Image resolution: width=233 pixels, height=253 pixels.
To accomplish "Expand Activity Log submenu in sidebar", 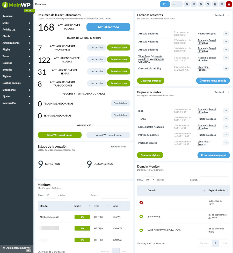I will pyautogui.click(x=29, y=30).
